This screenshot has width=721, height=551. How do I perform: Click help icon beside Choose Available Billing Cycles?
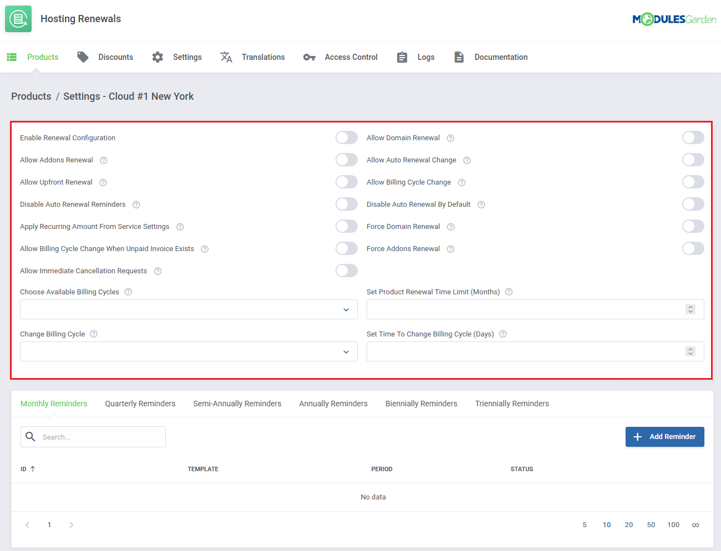(128, 292)
